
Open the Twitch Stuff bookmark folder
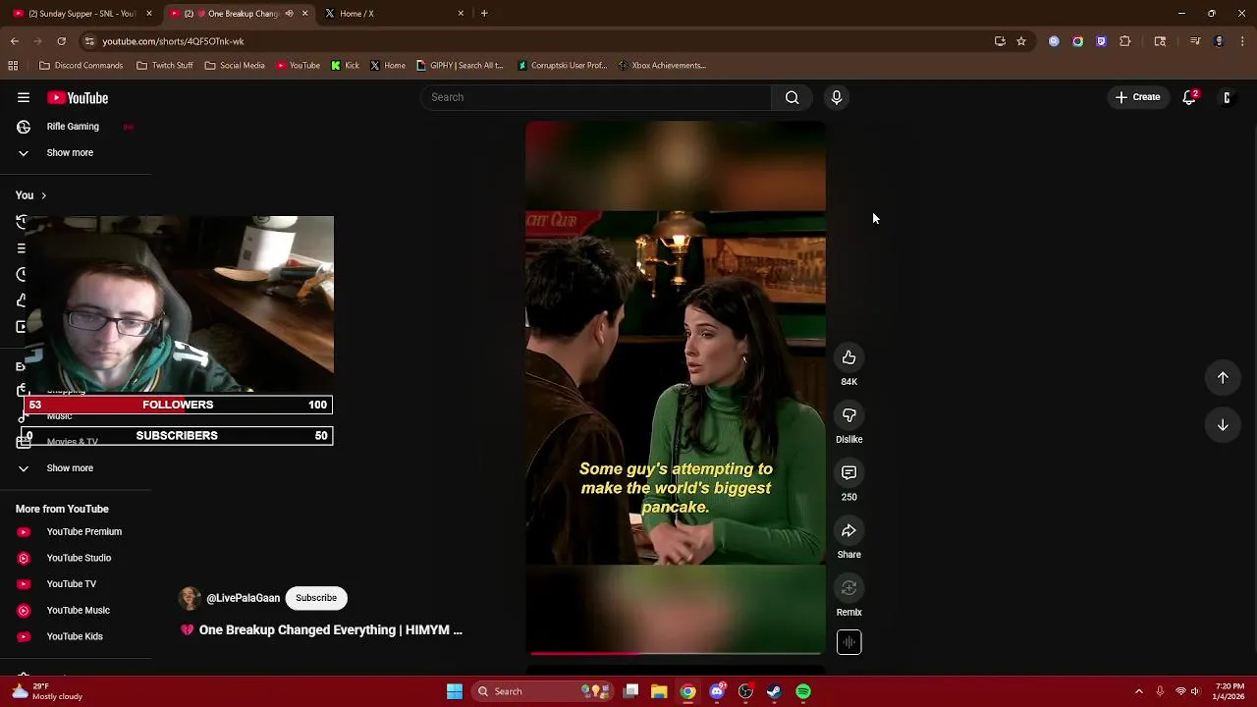pyautogui.click(x=164, y=66)
